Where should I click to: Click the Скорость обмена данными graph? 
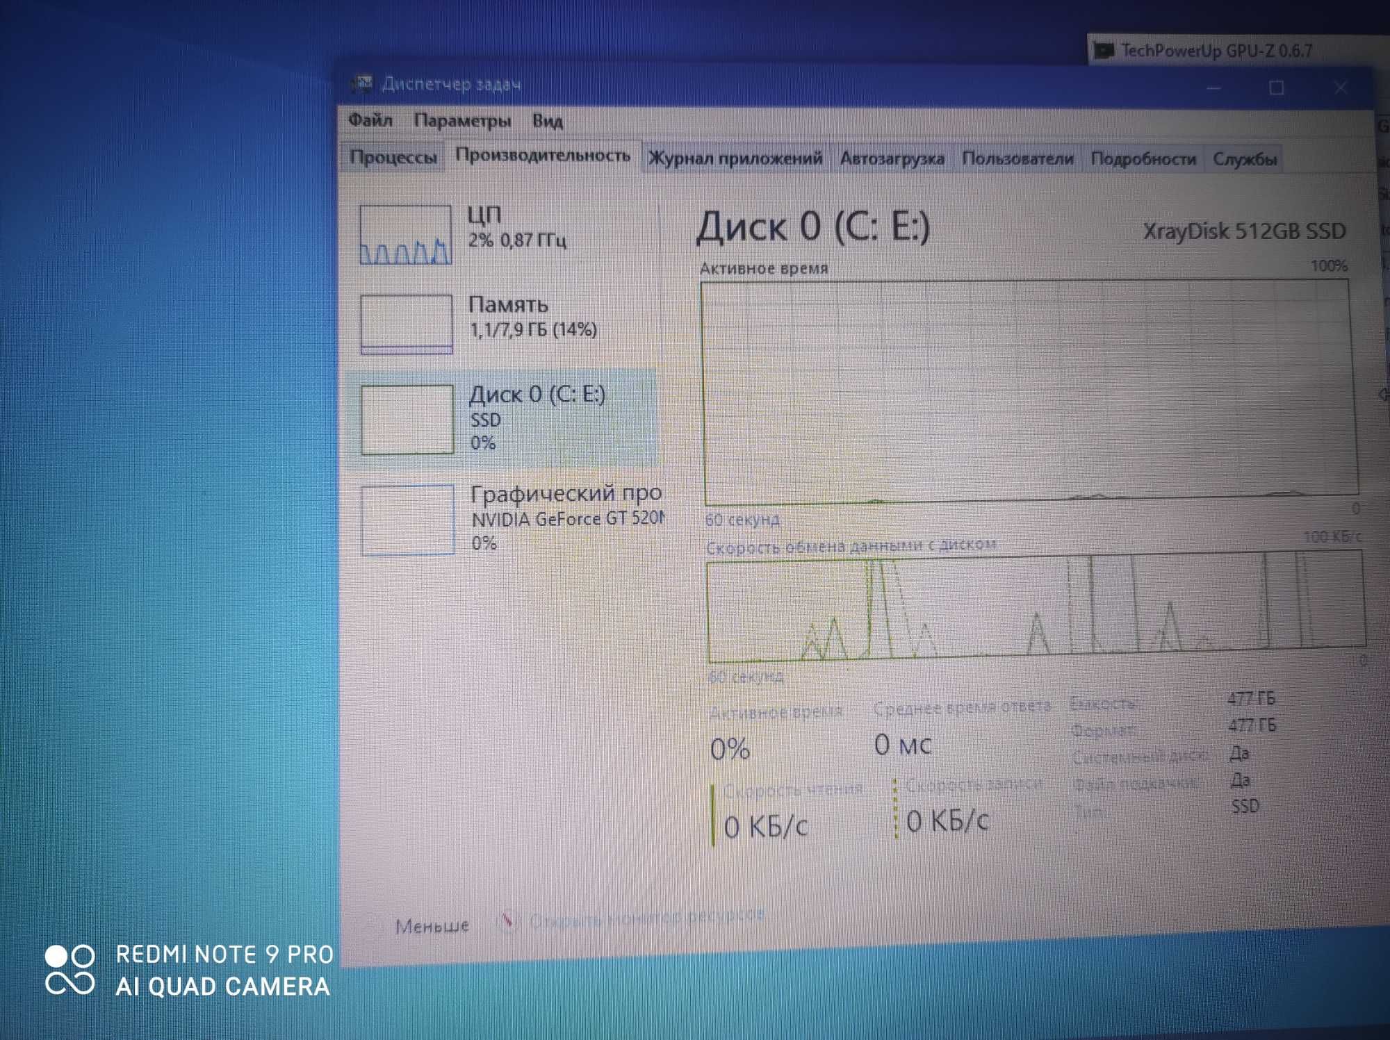[x=1036, y=606]
